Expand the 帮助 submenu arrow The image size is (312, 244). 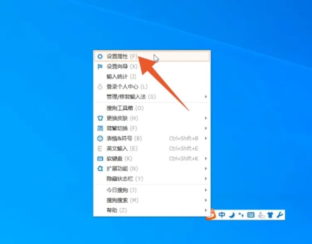click(206, 210)
